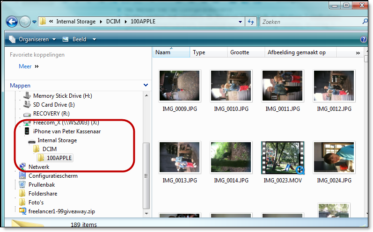Click the Forward navigation arrow button
This screenshot has width=373, height=232.
[x=25, y=22]
